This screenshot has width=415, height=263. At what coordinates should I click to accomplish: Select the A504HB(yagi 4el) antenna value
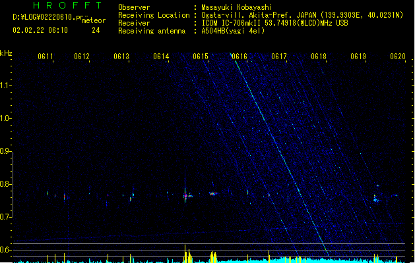point(233,31)
